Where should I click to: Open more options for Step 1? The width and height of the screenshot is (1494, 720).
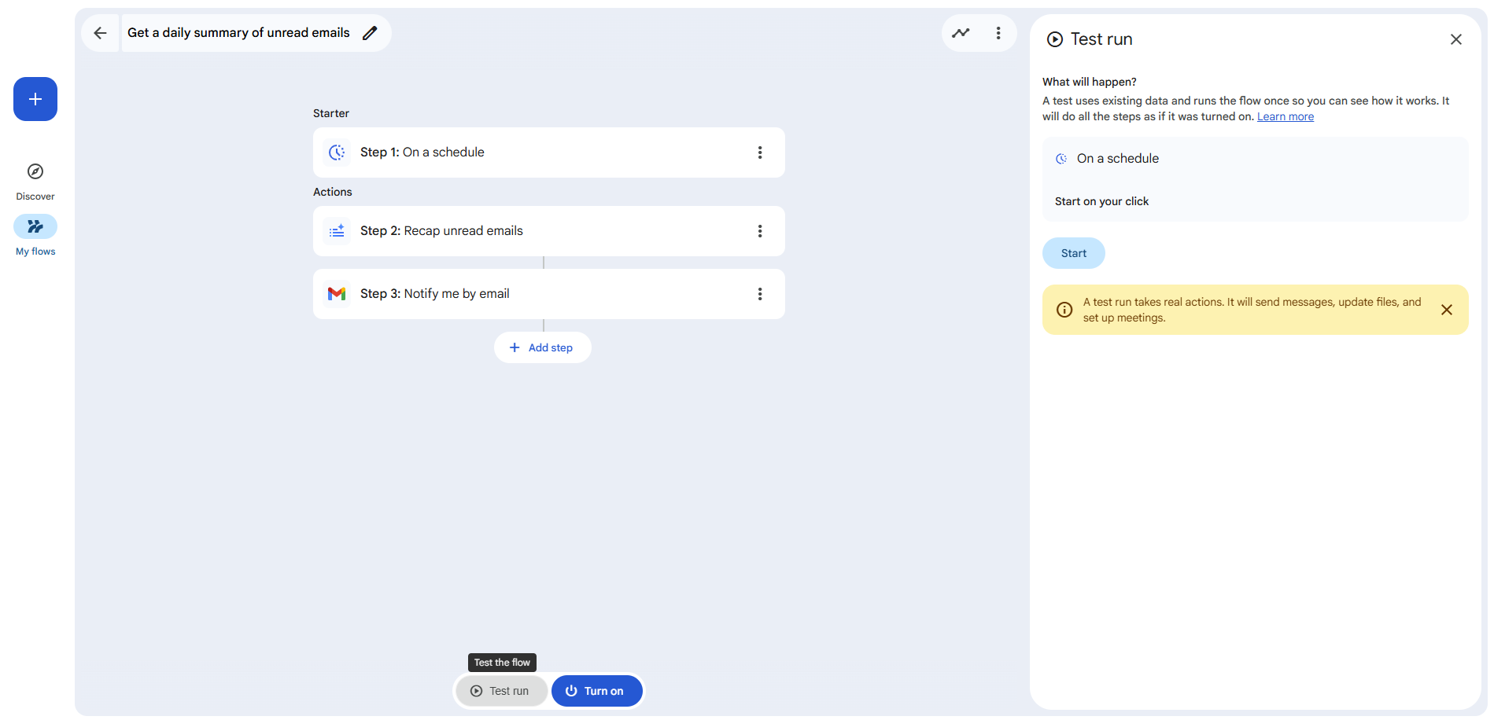pyautogui.click(x=760, y=152)
